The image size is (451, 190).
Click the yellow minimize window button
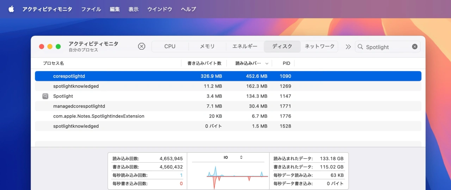(x=50, y=47)
